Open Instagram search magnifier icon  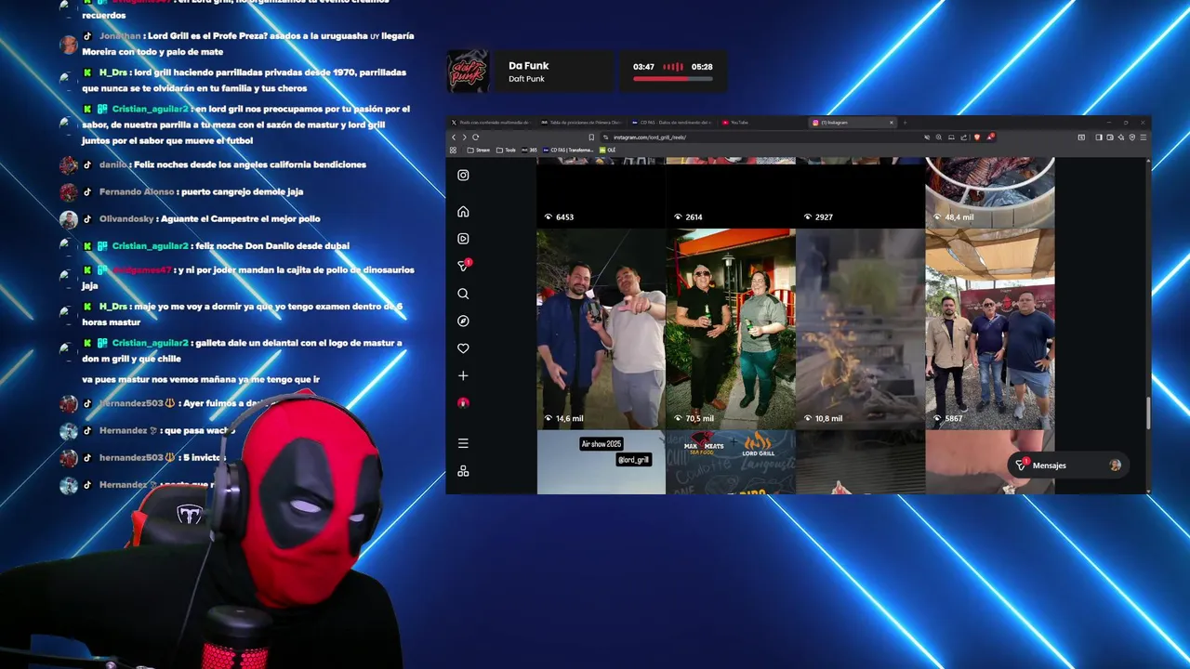pyautogui.click(x=463, y=294)
